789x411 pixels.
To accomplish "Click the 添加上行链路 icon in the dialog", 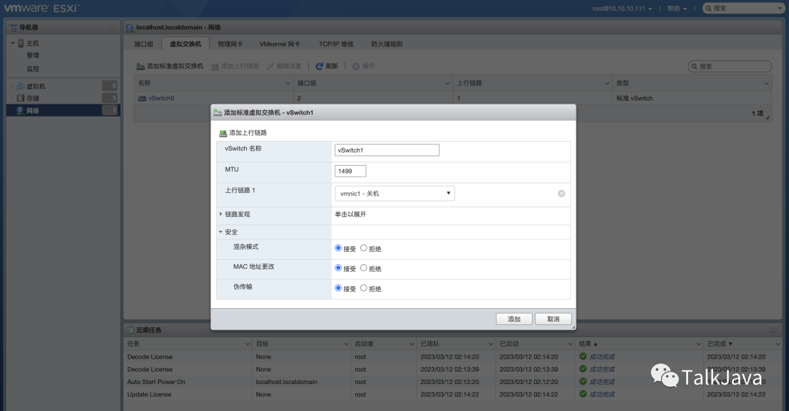I will coord(224,134).
